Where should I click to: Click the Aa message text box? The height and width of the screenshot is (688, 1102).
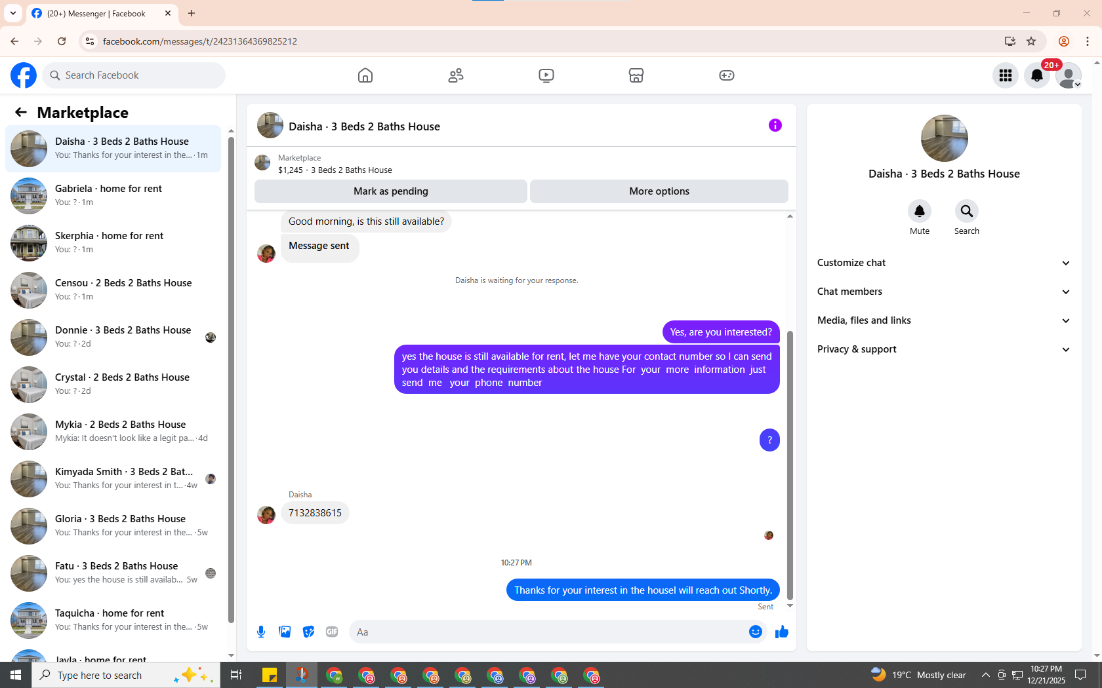pos(550,632)
